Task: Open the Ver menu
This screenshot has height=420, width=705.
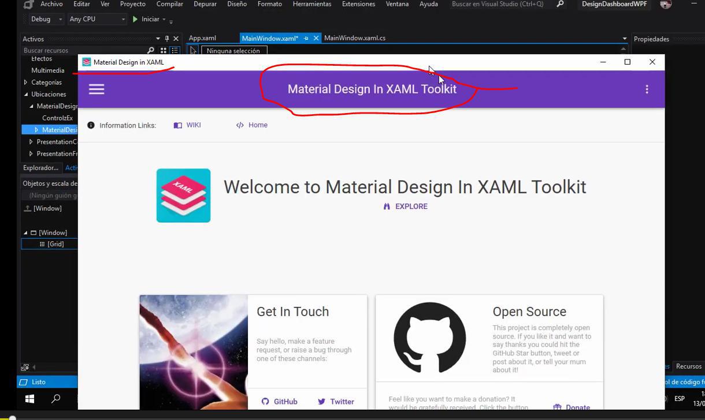Action: [105, 4]
